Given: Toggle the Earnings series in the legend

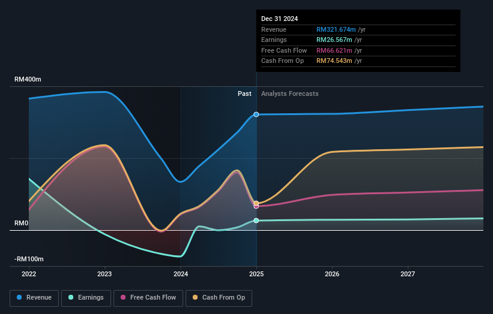Looking at the screenshot, I should coord(86,297).
